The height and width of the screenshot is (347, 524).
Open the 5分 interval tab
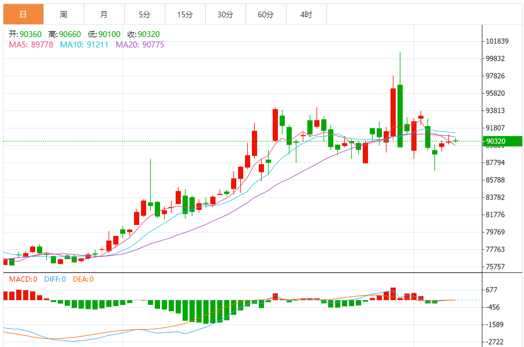[144, 14]
